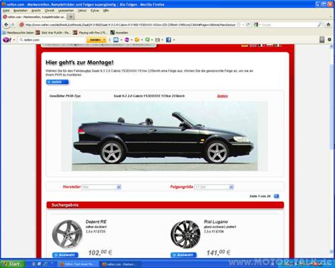Click the Firefox back arrow button
Viewport: 335px width, 268px height.
point(6,25)
